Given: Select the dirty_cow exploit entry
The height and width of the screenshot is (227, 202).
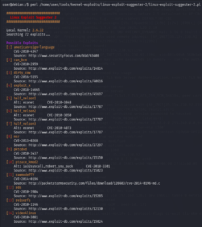Looking at the screenshot, I should pos(22,73).
